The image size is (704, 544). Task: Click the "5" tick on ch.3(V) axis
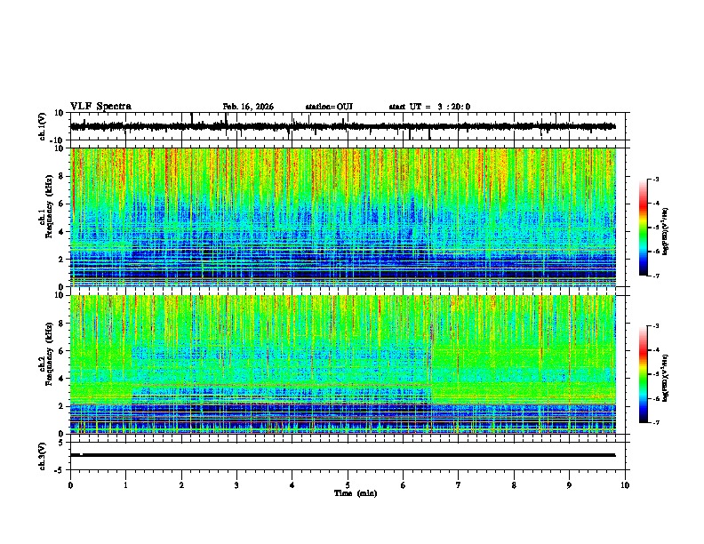click(61, 443)
